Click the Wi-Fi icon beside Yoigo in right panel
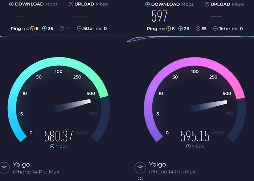 [140, 168]
